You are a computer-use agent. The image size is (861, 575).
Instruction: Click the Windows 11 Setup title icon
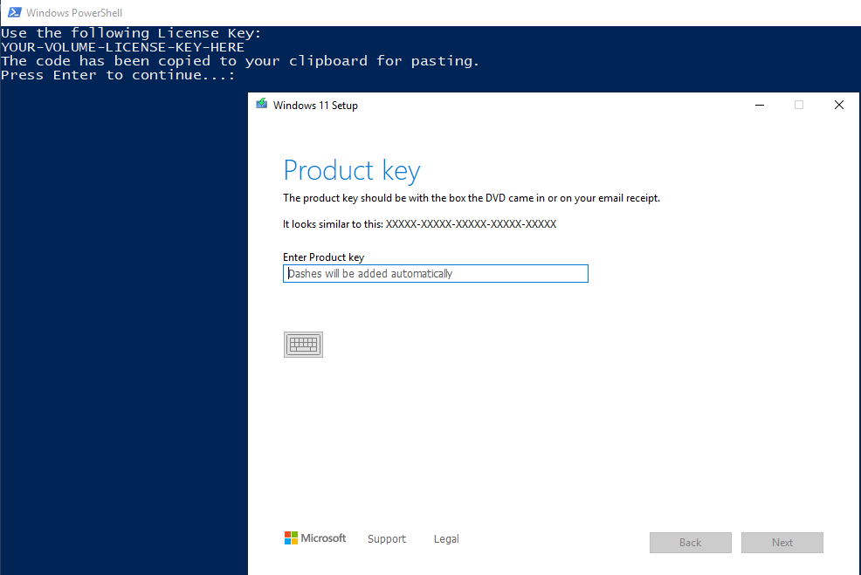[x=262, y=104]
